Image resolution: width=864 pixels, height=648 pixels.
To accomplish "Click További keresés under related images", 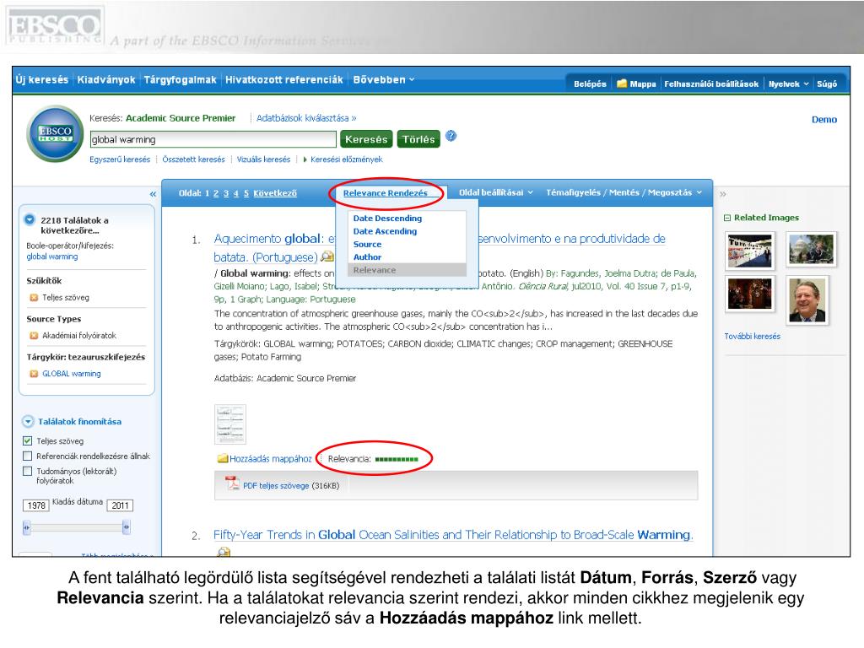I will tap(752, 336).
